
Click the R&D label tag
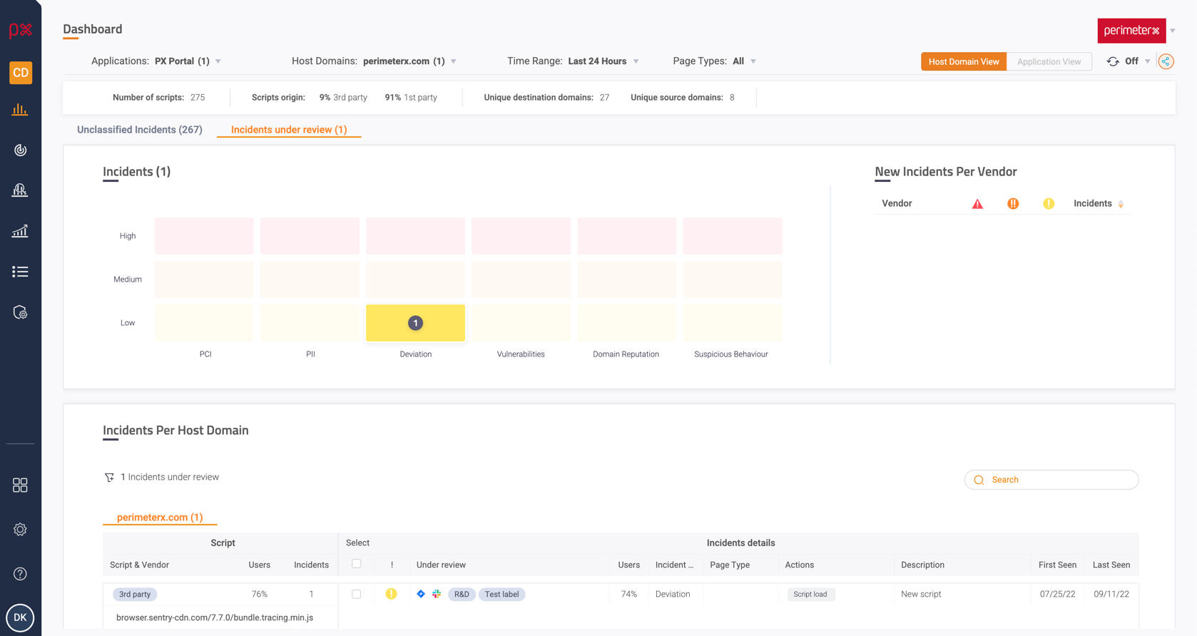tap(462, 594)
